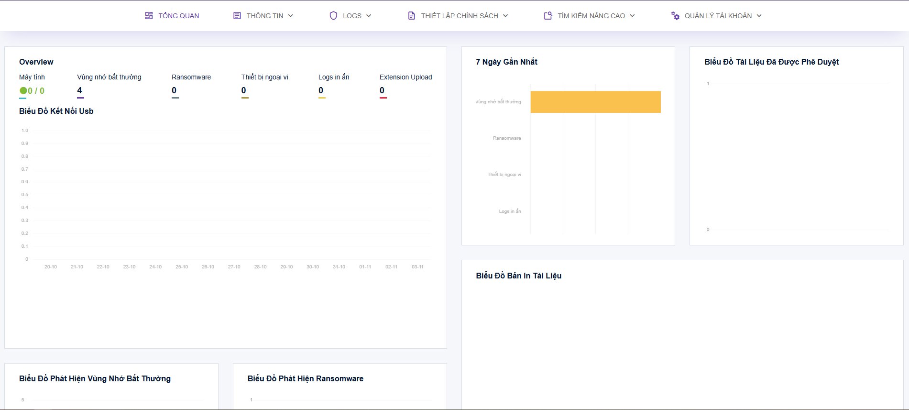Viewport: 909px width, 410px height.
Task: Click the Tổng Quan dashboard grid icon
Action: tap(149, 16)
